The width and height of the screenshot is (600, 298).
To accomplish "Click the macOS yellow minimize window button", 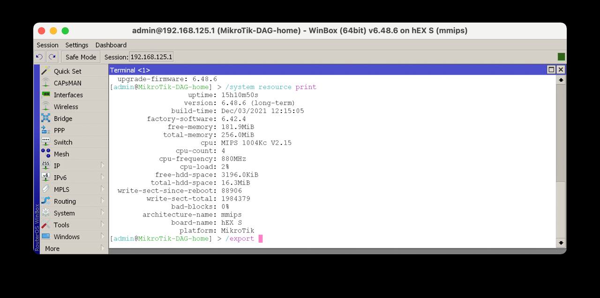I will tap(53, 30).
